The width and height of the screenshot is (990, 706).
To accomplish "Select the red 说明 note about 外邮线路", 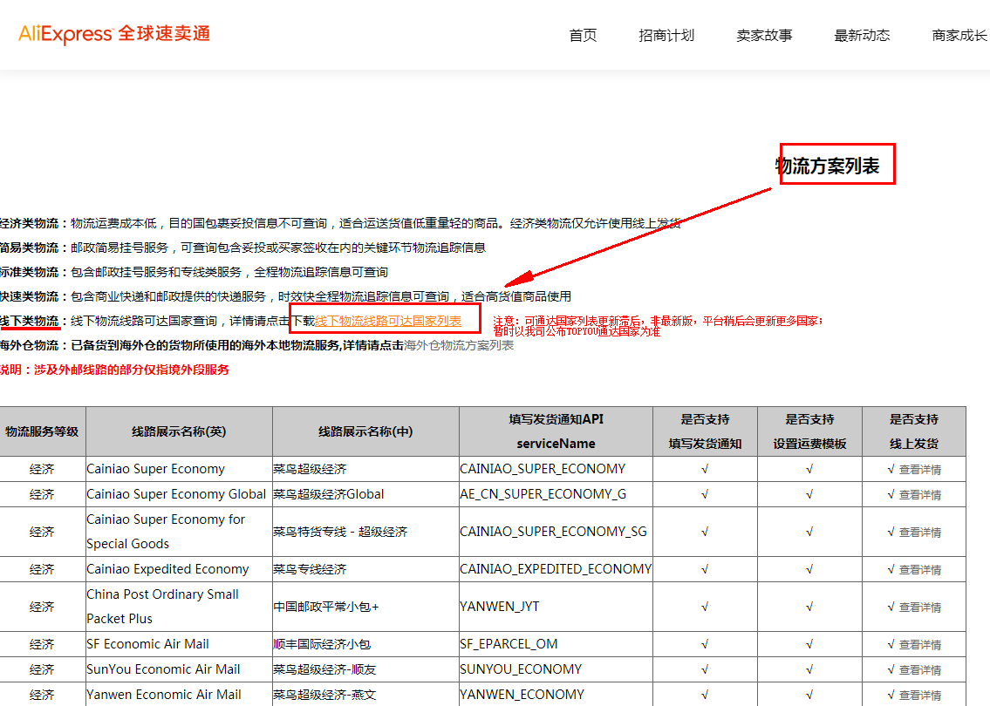I will click(x=114, y=370).
